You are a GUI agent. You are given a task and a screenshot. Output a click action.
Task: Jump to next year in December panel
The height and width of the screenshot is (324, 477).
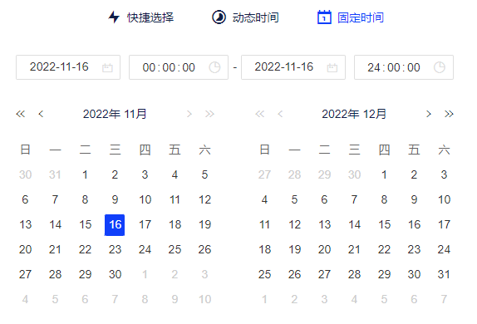coord(449,114)
